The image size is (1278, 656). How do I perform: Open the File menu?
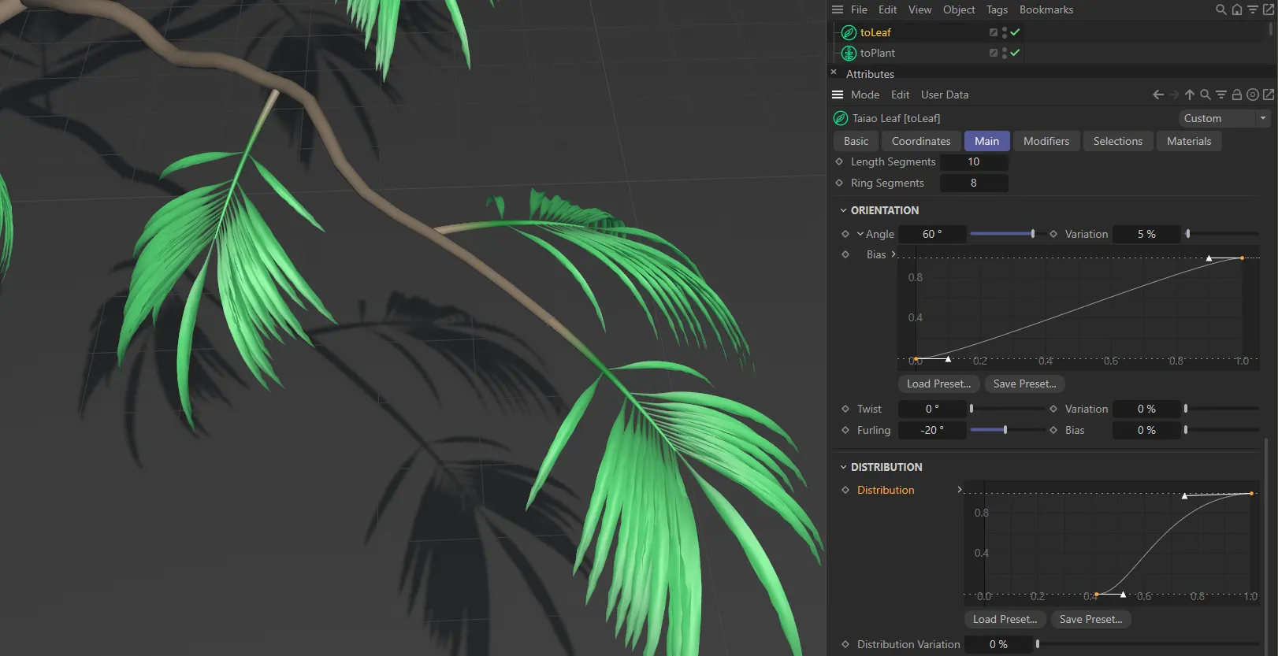(x=859, y=9)
